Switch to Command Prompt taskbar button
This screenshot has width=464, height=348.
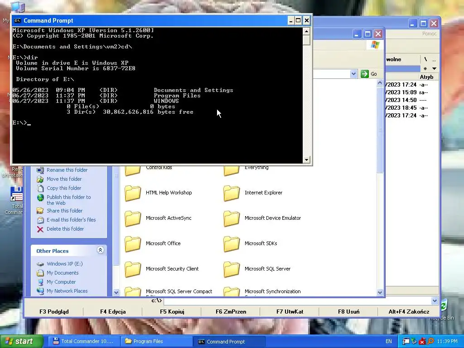pos(229,342)
